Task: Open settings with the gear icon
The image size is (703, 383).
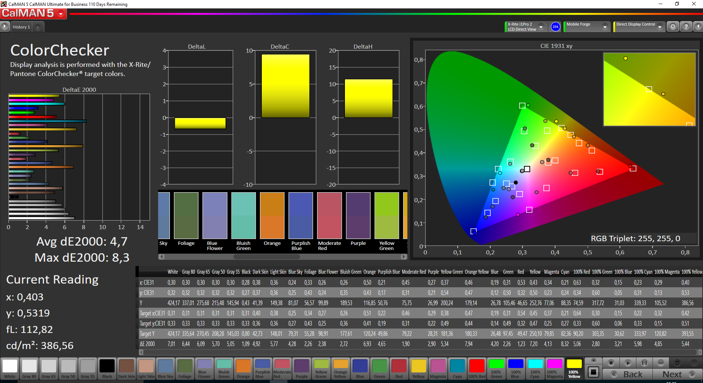Action: (x=673, y=27)
